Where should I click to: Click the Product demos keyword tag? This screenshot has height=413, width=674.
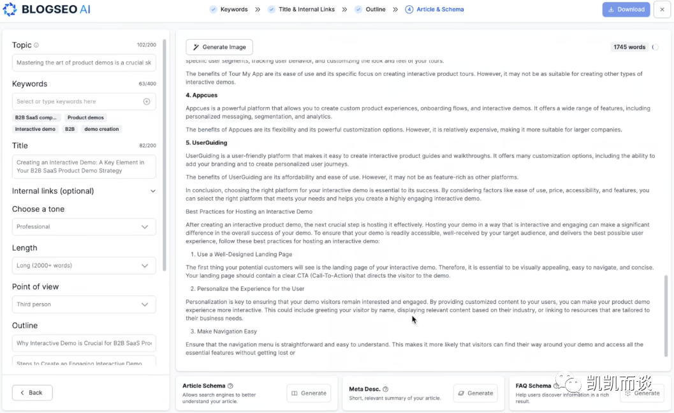pos(85,117)
